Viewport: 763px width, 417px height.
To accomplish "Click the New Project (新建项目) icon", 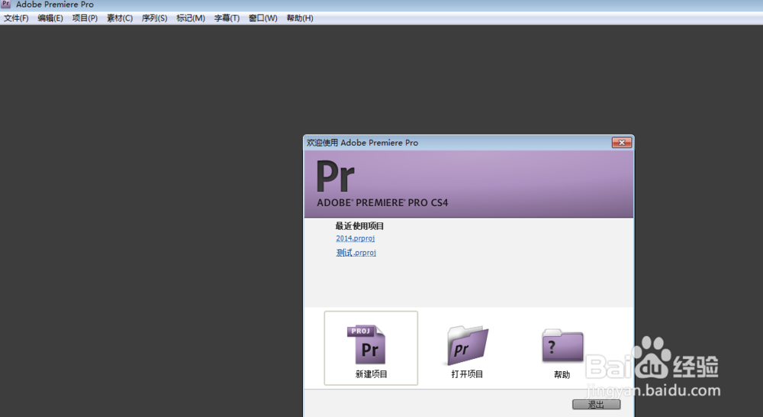I will pos(366,345).
